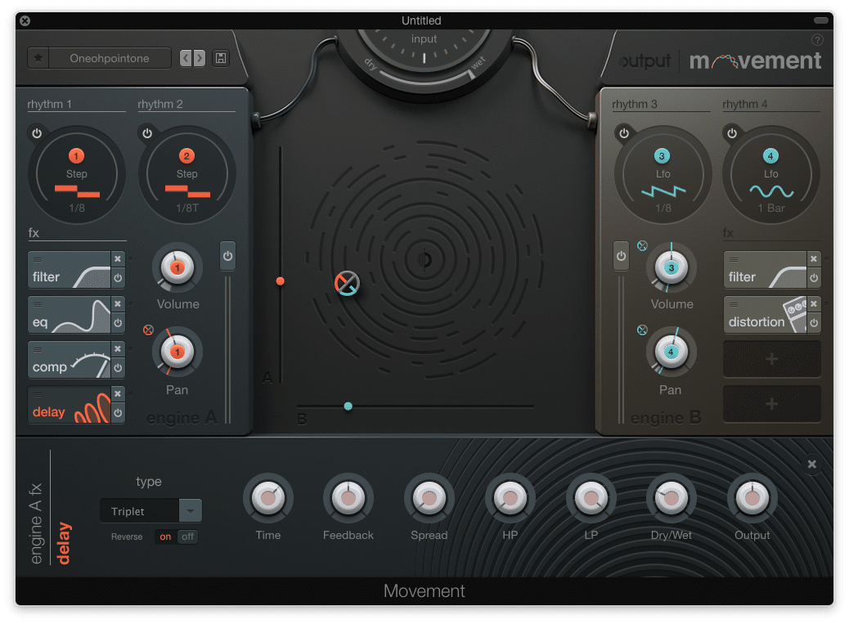Screen dimensions: 849x624
Task: Bypass the eq effect power button
Action: 118,323
